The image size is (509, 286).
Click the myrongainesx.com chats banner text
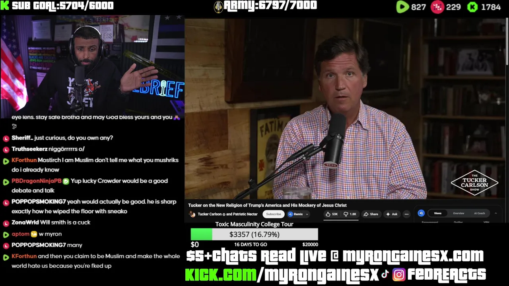[335, 256]
